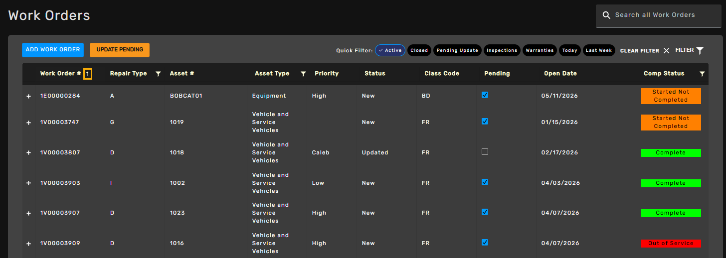Screen dimensions: 726x258
Task: Toggle Pending checkbox for 1E00000284
Action: [x=485, y=95]
